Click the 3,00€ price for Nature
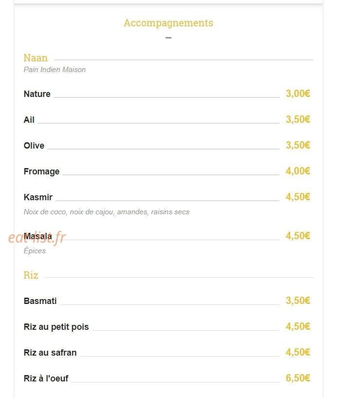 point(298,94)
